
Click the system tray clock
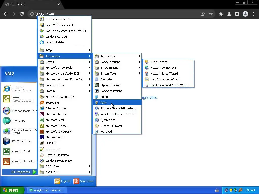250,190
